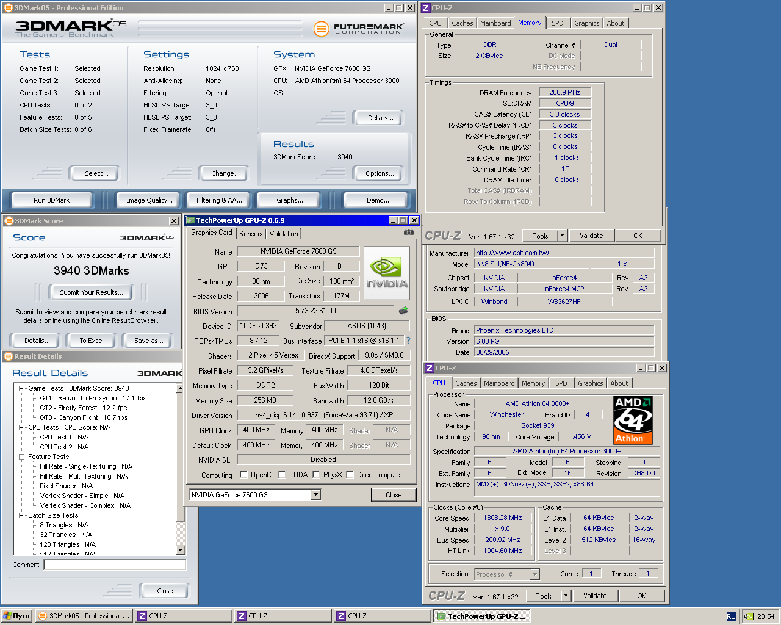Enable the OpenCL checkbox

click(243, 474)
